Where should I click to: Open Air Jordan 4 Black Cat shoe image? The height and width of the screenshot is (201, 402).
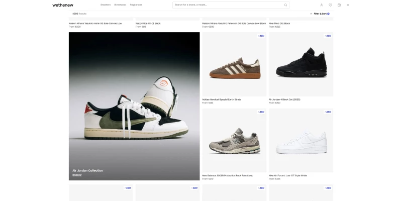(x=301, y=64)
